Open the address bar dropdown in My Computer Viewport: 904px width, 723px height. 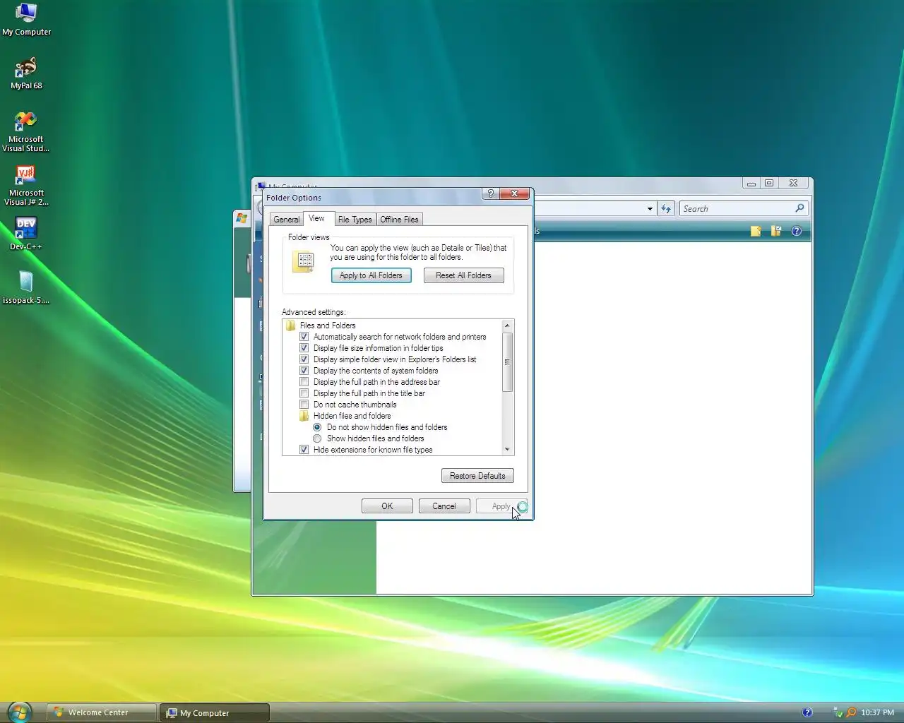pyautogui.click(x=650, y=208)
